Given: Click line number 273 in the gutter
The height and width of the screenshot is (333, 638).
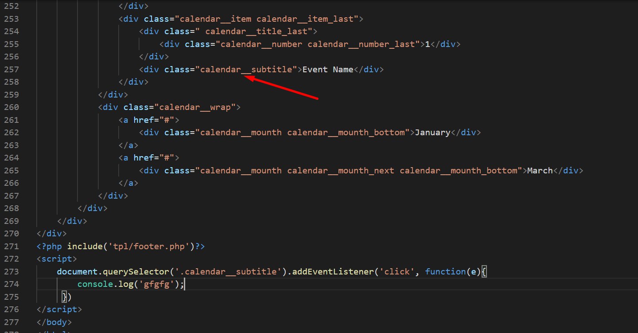Looking at the screenshot, I should [x=12, y=271].
